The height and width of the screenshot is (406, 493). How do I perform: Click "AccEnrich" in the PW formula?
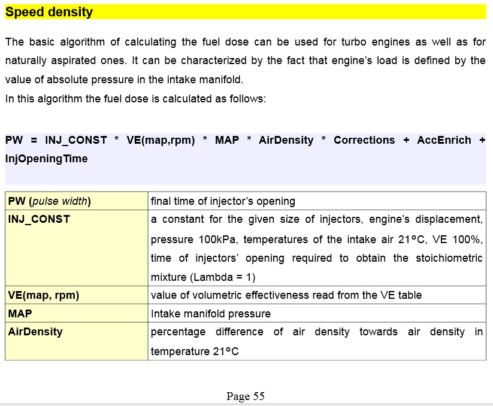point(444,140)
